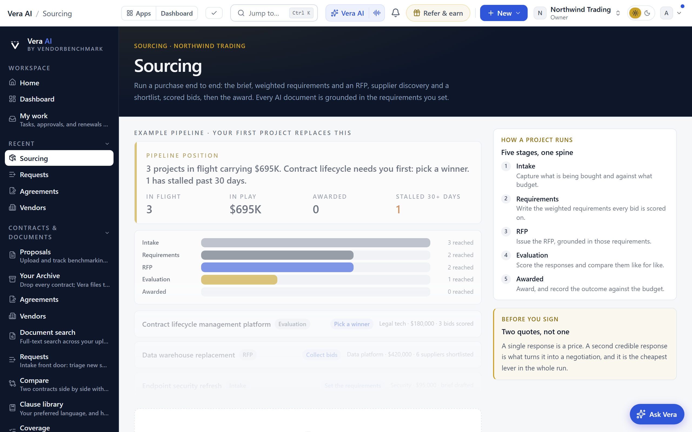
Task: Click the Clause library book icon
Action: (12, 408)
